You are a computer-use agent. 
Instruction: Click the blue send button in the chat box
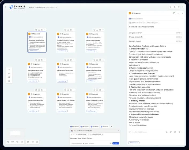pos(116,143)
